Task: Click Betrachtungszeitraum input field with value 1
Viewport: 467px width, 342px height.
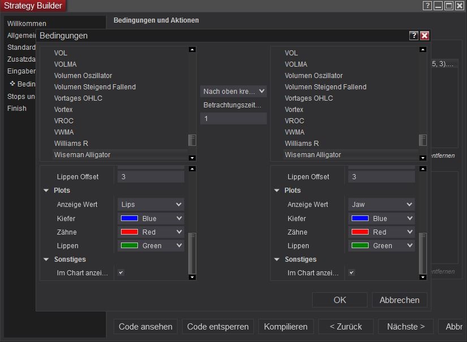Action: [x=233, y=119]
